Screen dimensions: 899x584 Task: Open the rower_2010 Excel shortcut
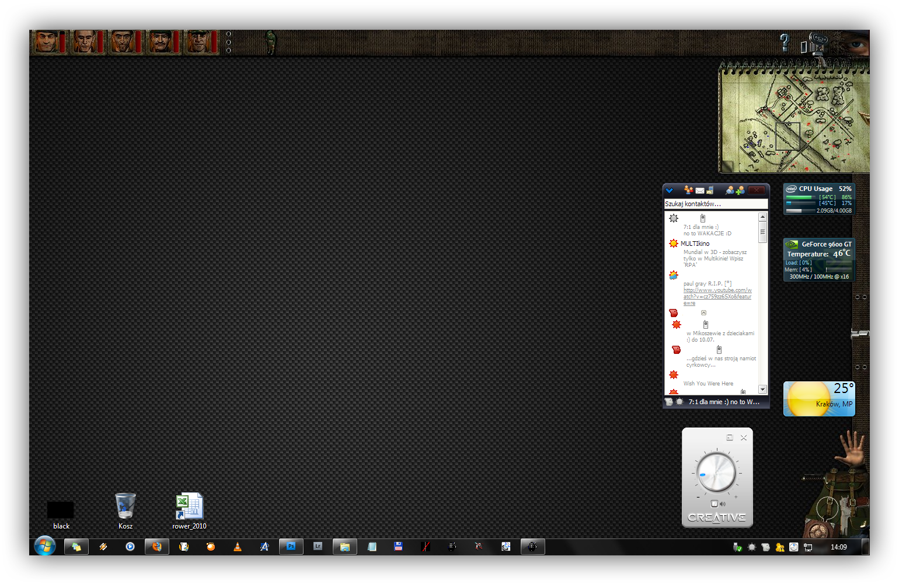[189, 506]
